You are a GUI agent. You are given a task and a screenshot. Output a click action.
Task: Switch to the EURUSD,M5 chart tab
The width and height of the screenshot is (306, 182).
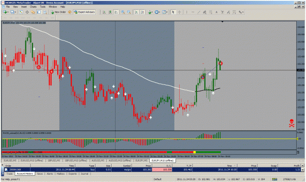[10, 161]
